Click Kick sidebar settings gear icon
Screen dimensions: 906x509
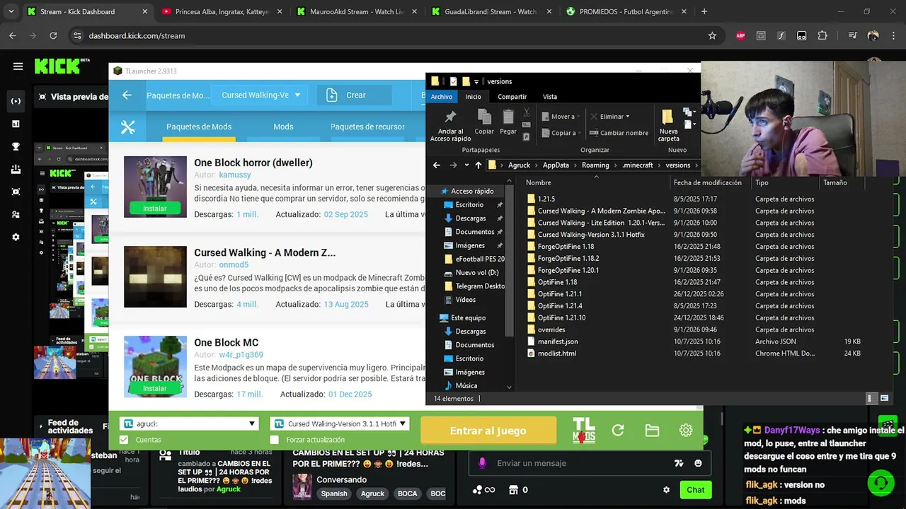coord(16,237)
